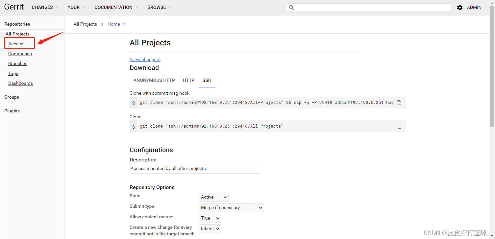Open the Home breadcrumb dropdown arrow
The image size is (495, 239).
coord(124,24)
